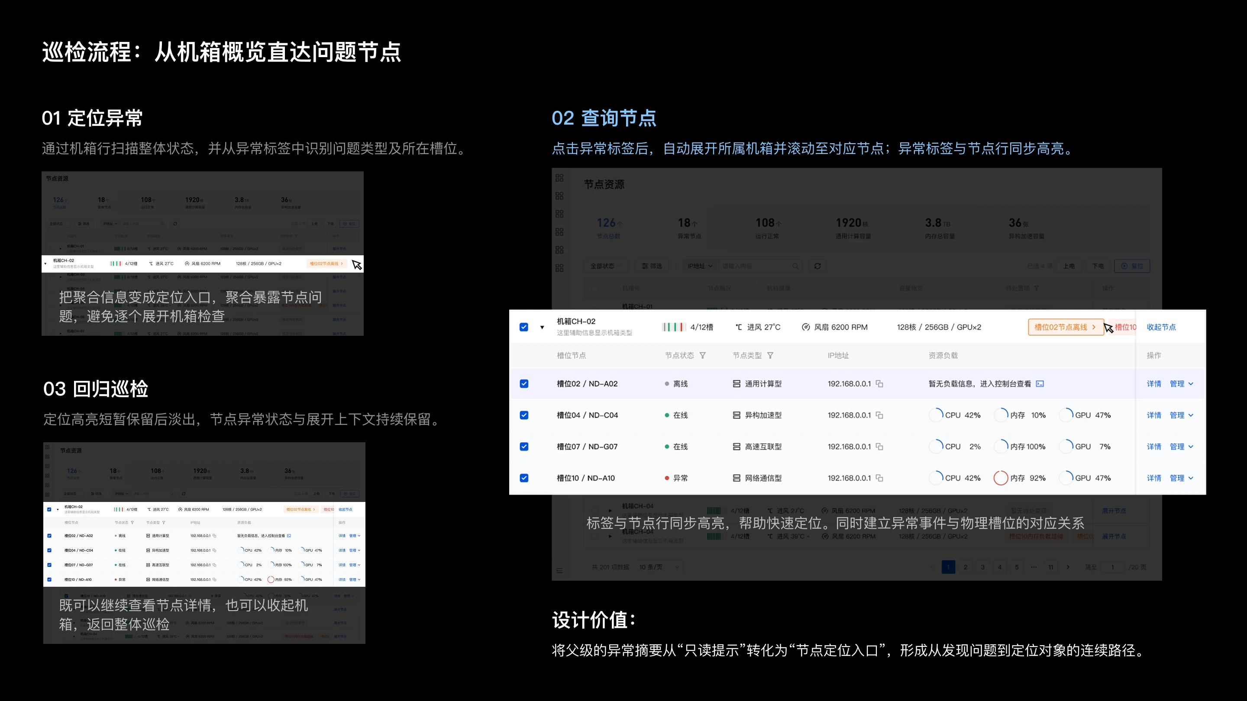
Task: Click the fan icon next to 风扇 6200 RPM
Action: (x=805, y=327)
